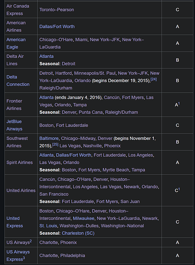Follow the Chicago–Midway link
Image resolution: width=195 pixels, height=265 pixels.
tap(78, 138)
